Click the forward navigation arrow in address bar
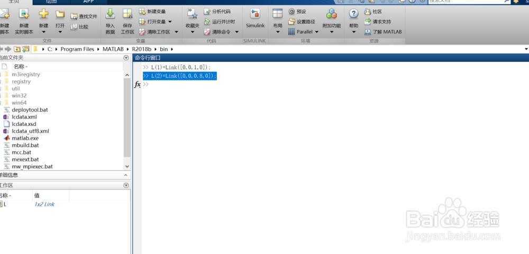The width and height of the screenshot is (529, 254). click(8, 49)
